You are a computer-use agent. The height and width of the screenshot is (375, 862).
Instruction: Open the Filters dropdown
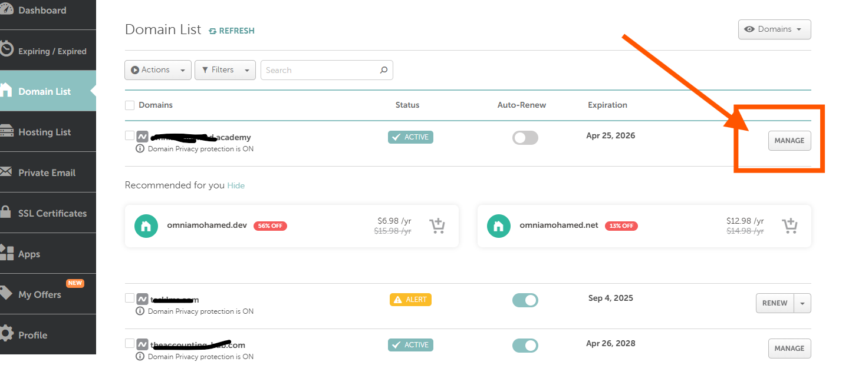pos(225,70)
